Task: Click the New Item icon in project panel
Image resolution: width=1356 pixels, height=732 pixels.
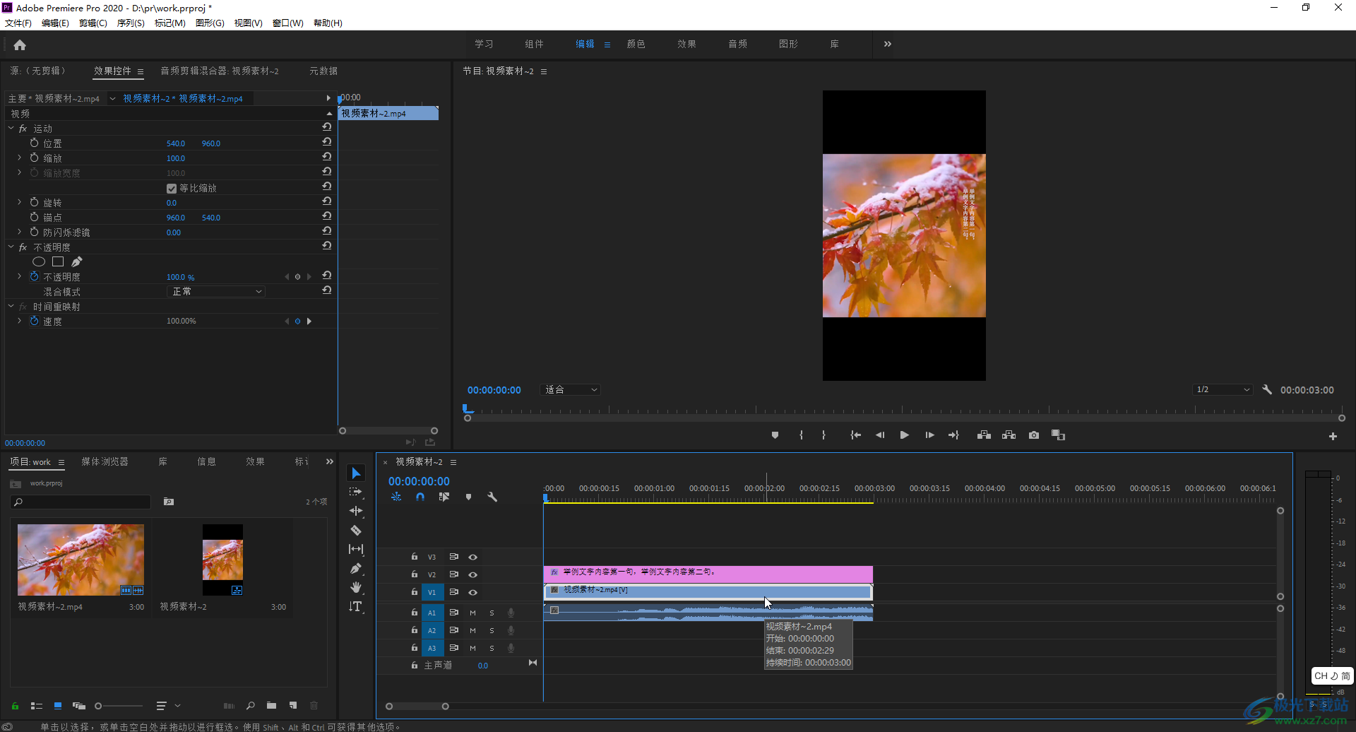Action: point(293,705)
